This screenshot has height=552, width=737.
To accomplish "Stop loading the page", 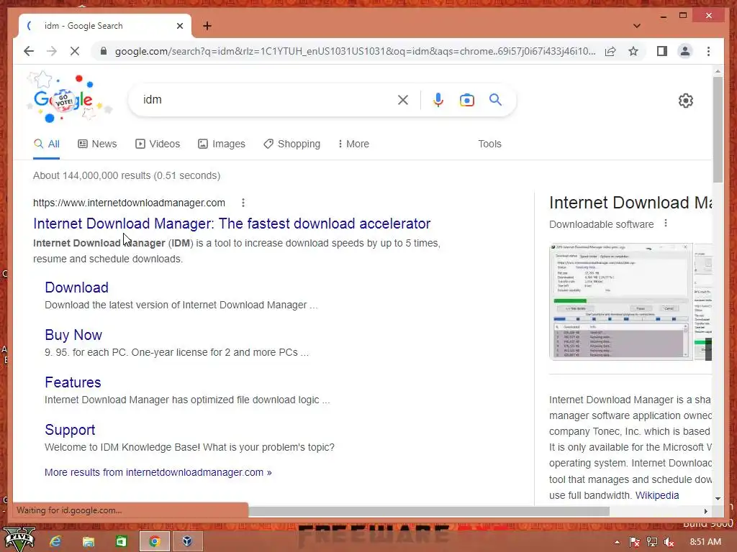I will tap(75, 51).
